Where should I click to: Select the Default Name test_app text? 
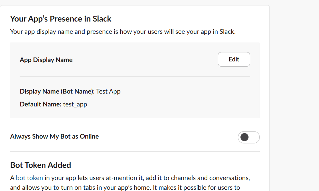pos(53,104)
